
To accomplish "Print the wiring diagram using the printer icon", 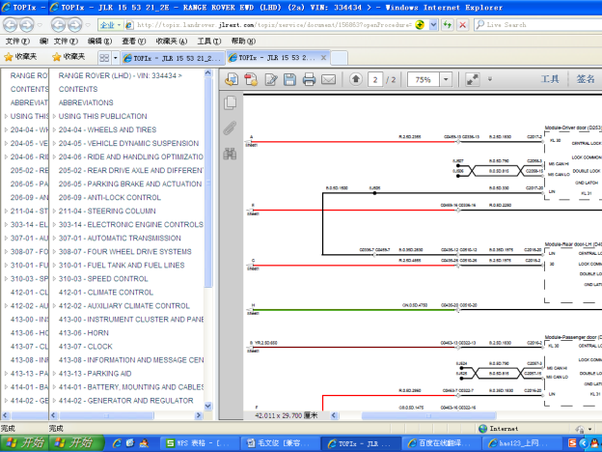I will [x=309, y=79].
